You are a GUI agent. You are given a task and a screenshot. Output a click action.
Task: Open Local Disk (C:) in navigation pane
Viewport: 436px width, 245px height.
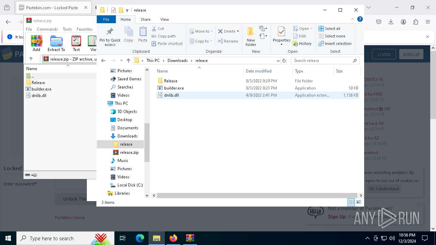(127, 185)
